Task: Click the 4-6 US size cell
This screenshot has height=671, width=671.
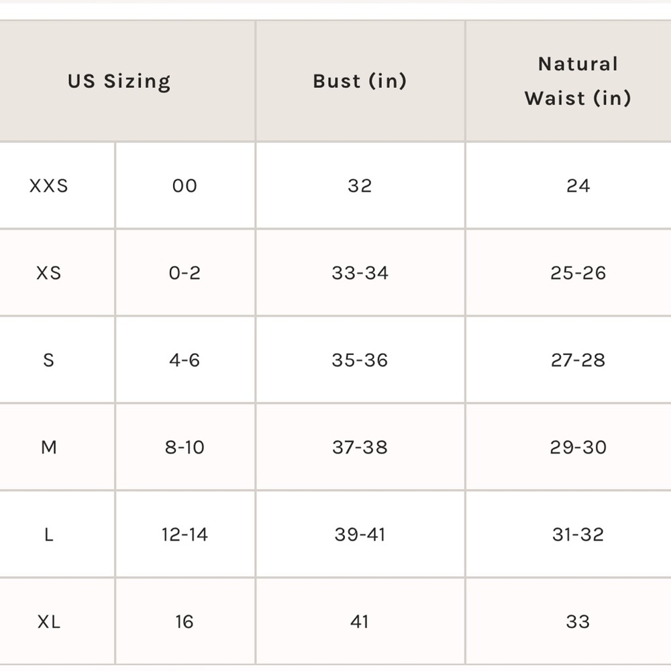Action: pos(185,360)
